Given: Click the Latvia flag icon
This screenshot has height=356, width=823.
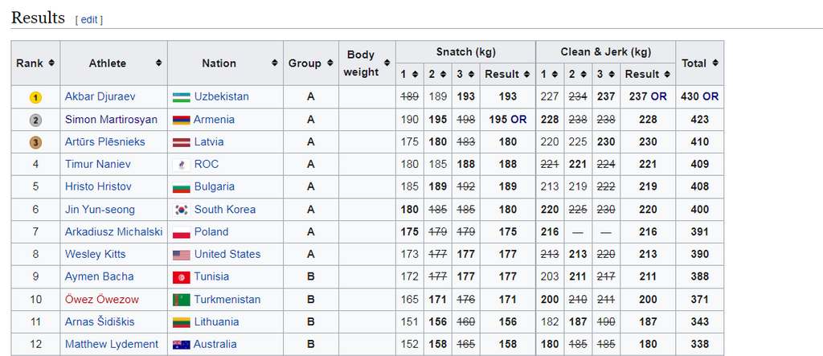Looking at the screenshot, I should pyautogui.click(x=181, y=142).
